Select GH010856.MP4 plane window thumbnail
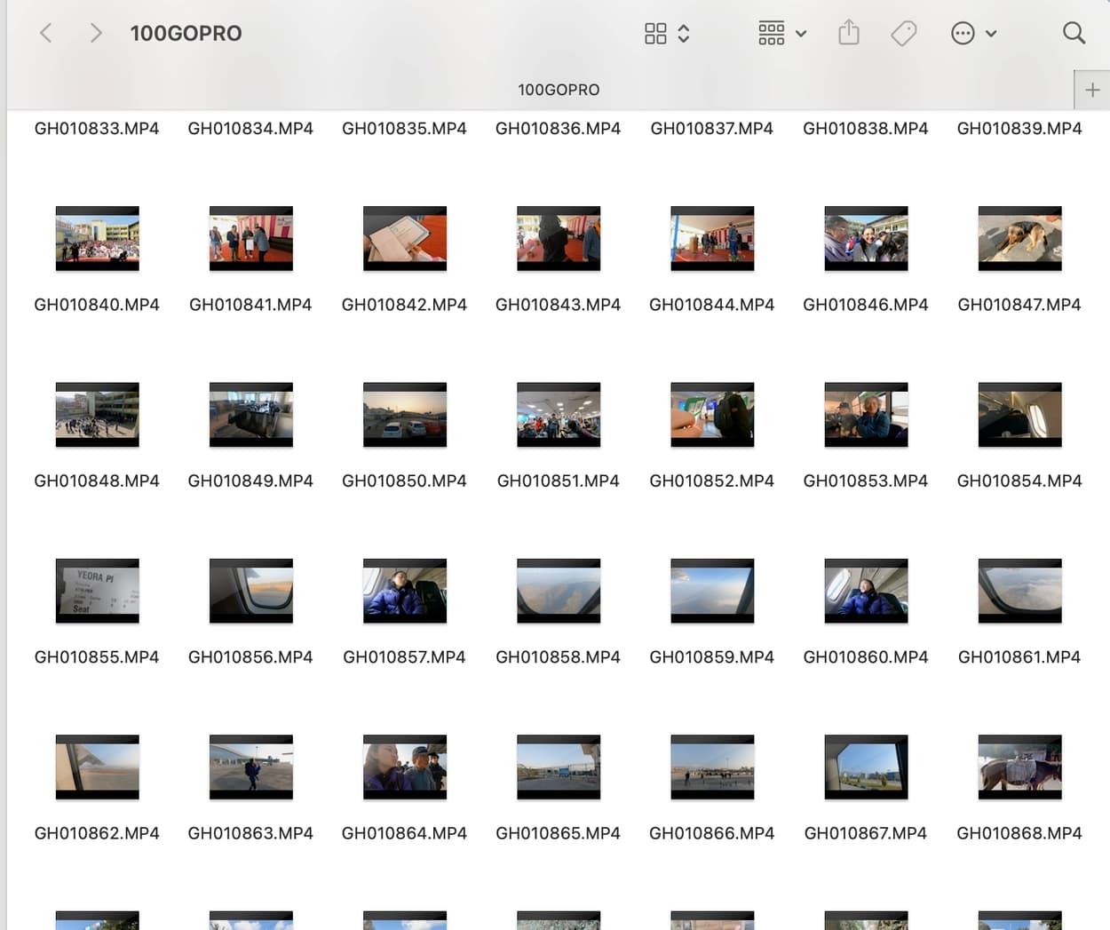 point(251,592)
